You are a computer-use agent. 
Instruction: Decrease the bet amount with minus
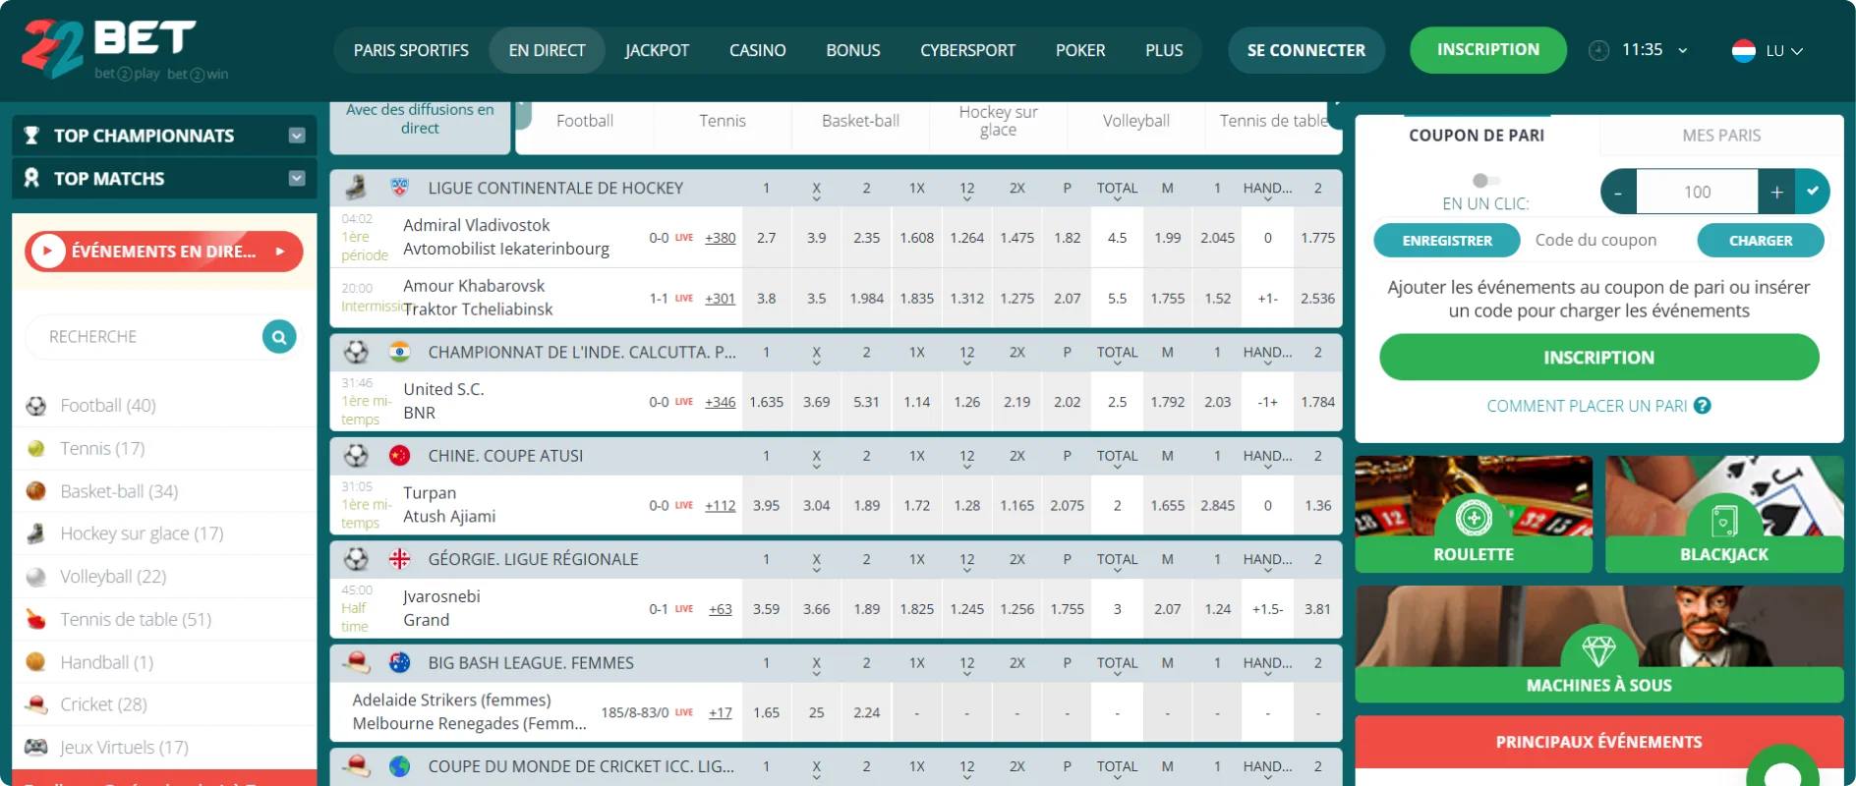tap(1618, 193)
